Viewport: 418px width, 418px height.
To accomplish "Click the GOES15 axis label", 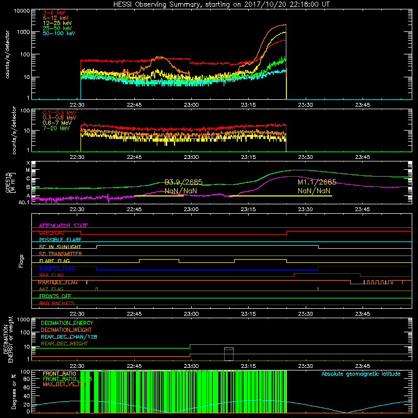I will 10,182.
